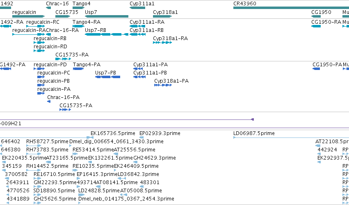Click the EP02939.3prime EST label
The image size is (349, 205).
(x=160, y=133)
